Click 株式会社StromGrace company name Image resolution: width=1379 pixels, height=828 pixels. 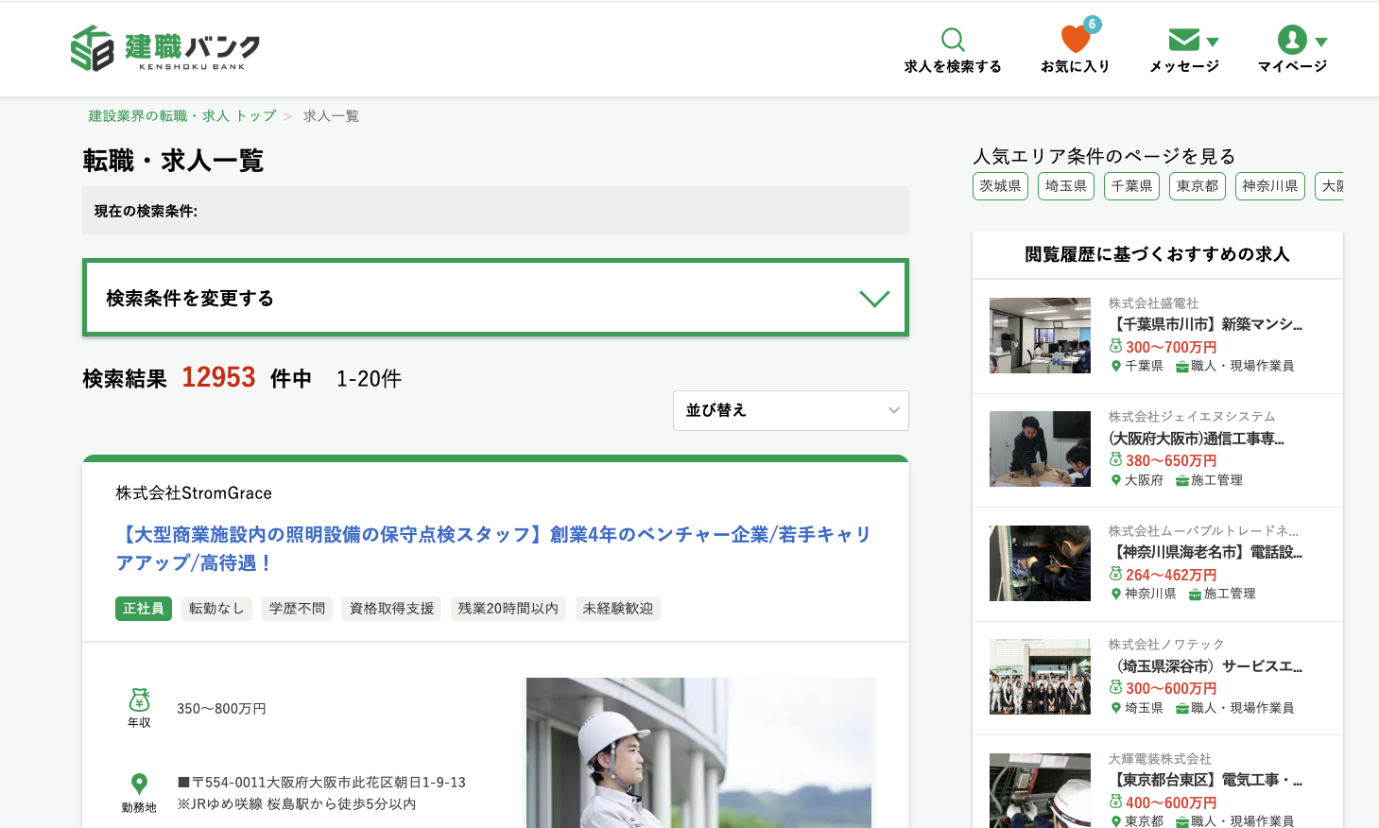[194, 493]
